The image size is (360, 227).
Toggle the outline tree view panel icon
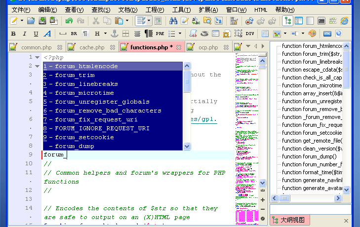click(287, 21)
